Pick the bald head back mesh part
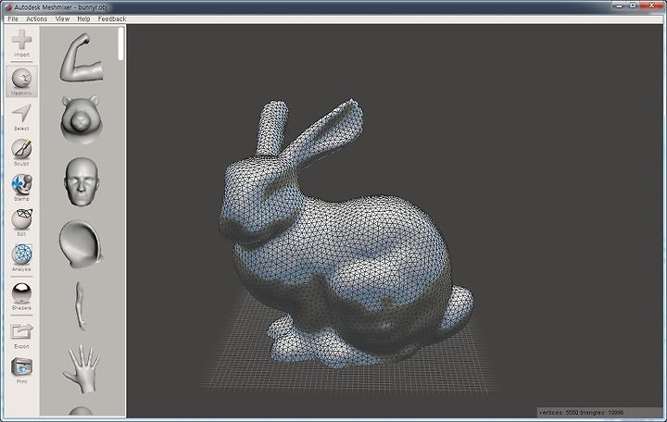 (x=81, y=244)
